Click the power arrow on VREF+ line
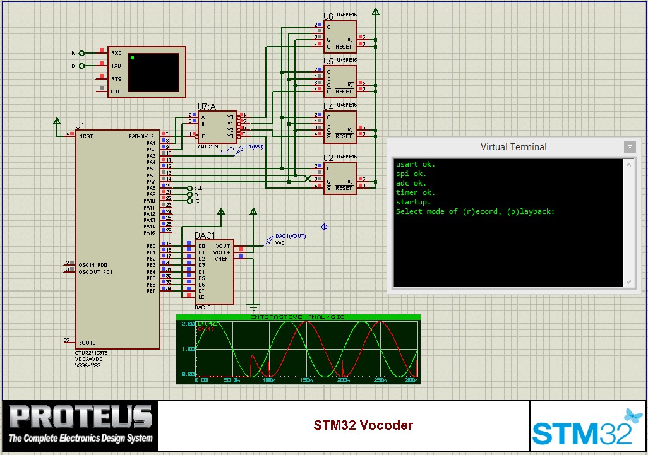This screenshot has width=648, height=455. tap(253, 211)
